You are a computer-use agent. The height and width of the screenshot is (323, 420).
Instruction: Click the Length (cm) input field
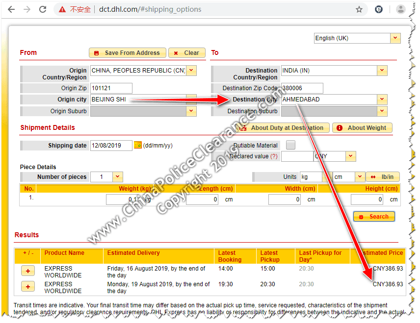(x=202, y=199)
